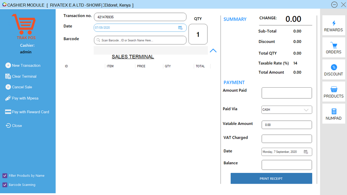Open the calendar icon in the payment Date field
347x195 pixels.
(306, 152)
